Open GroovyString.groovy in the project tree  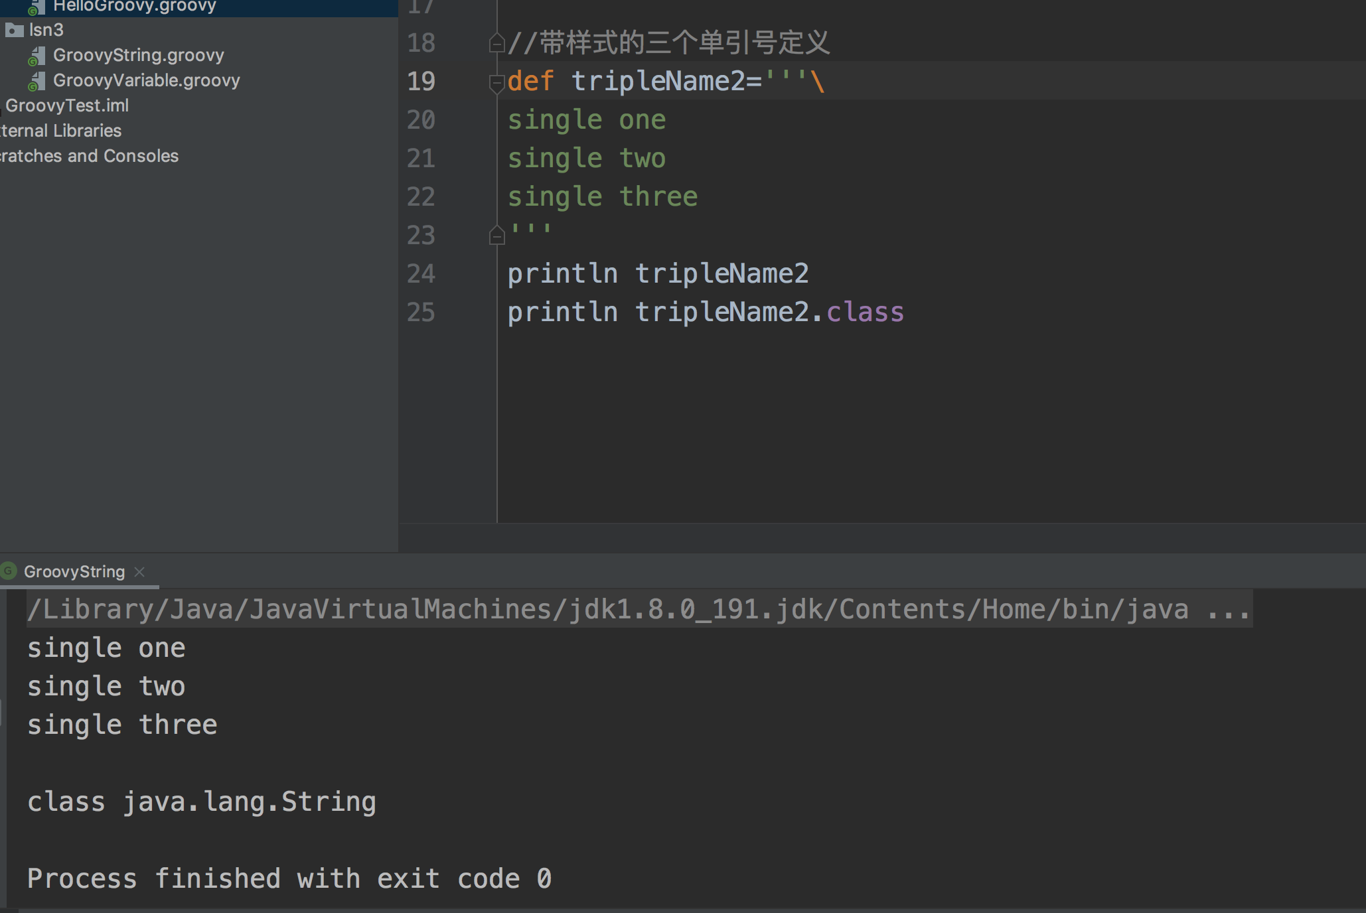[x=138, y=55]
